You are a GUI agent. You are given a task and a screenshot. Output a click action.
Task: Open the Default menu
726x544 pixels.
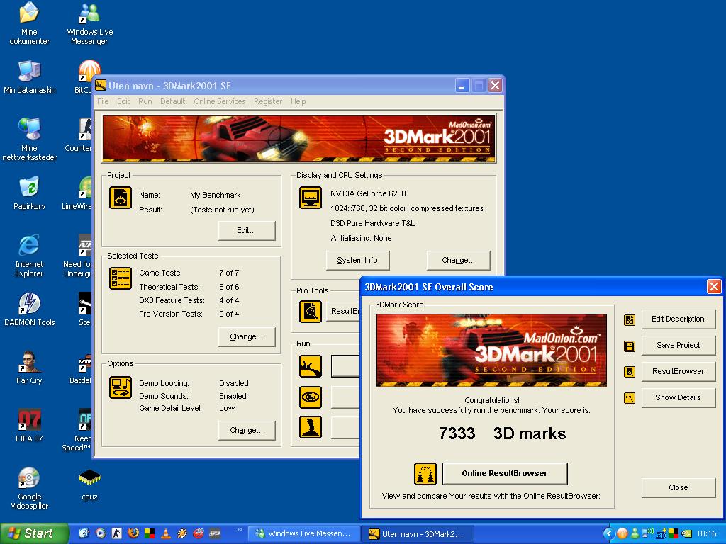pos(173,101)
